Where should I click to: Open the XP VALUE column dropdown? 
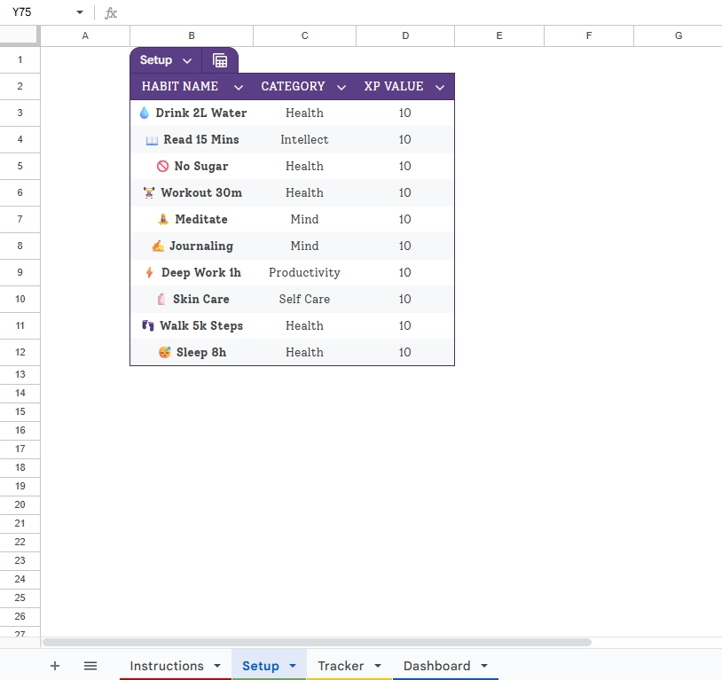[x=440, y=86]
